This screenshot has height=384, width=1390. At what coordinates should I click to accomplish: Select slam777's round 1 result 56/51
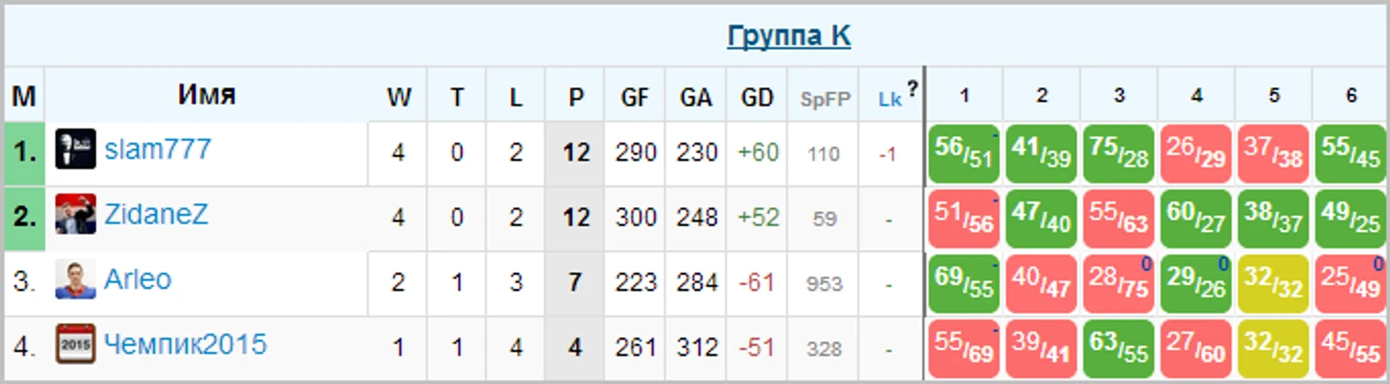[963, 153]
